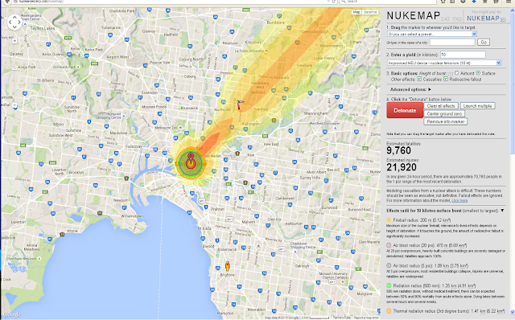Toggle the Casualties checkbox
Screen dimensions: 515x320
click(419, 79)
